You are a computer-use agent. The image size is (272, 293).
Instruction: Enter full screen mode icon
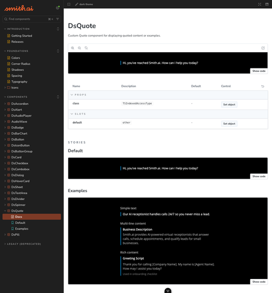click(260, 4)
